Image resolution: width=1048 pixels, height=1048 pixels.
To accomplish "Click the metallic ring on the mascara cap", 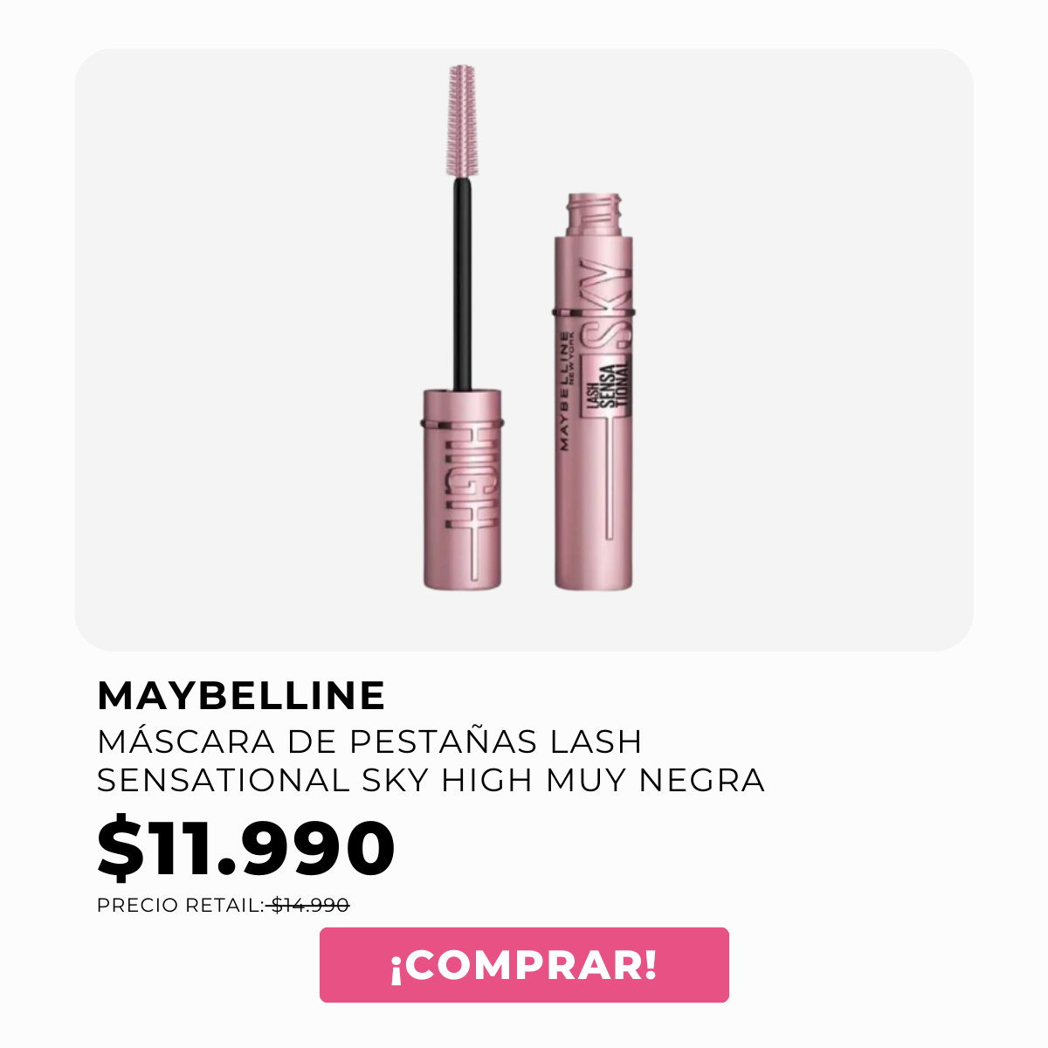I will click(463, 424).
